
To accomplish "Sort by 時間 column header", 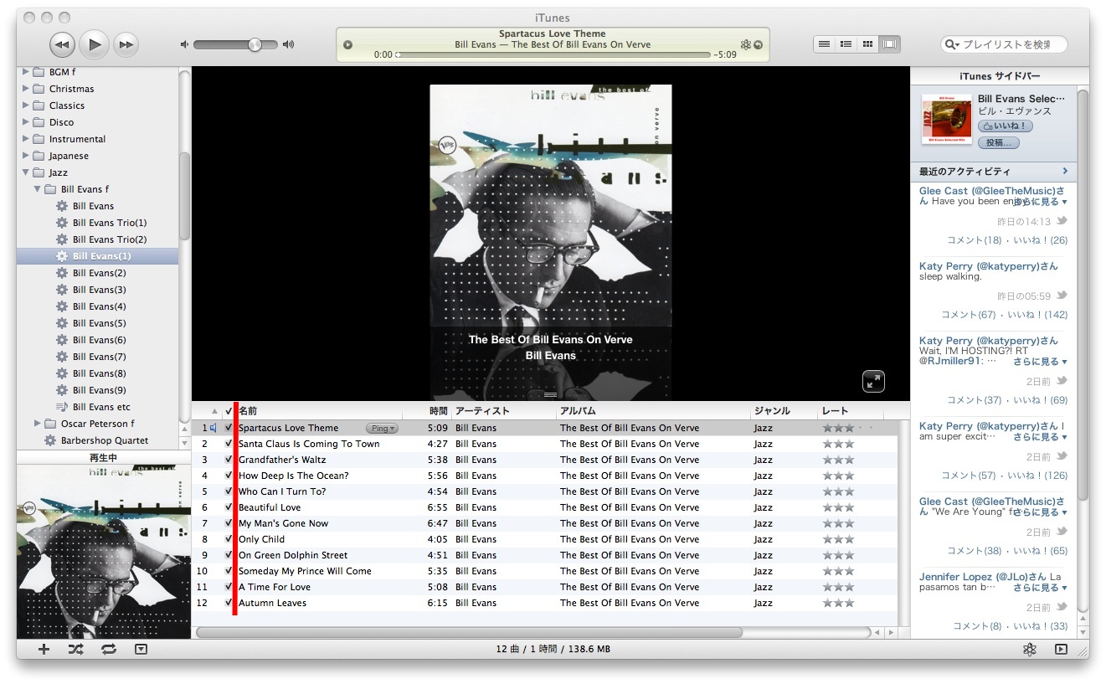I will (x=428, y=411).
